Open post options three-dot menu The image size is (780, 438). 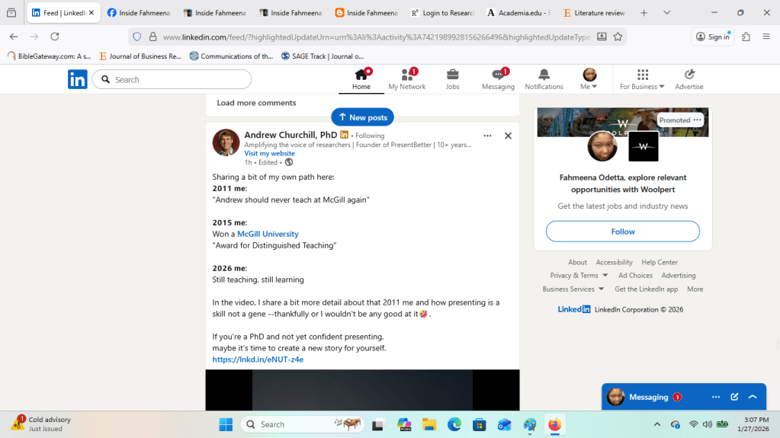click(x=487, y=136)
